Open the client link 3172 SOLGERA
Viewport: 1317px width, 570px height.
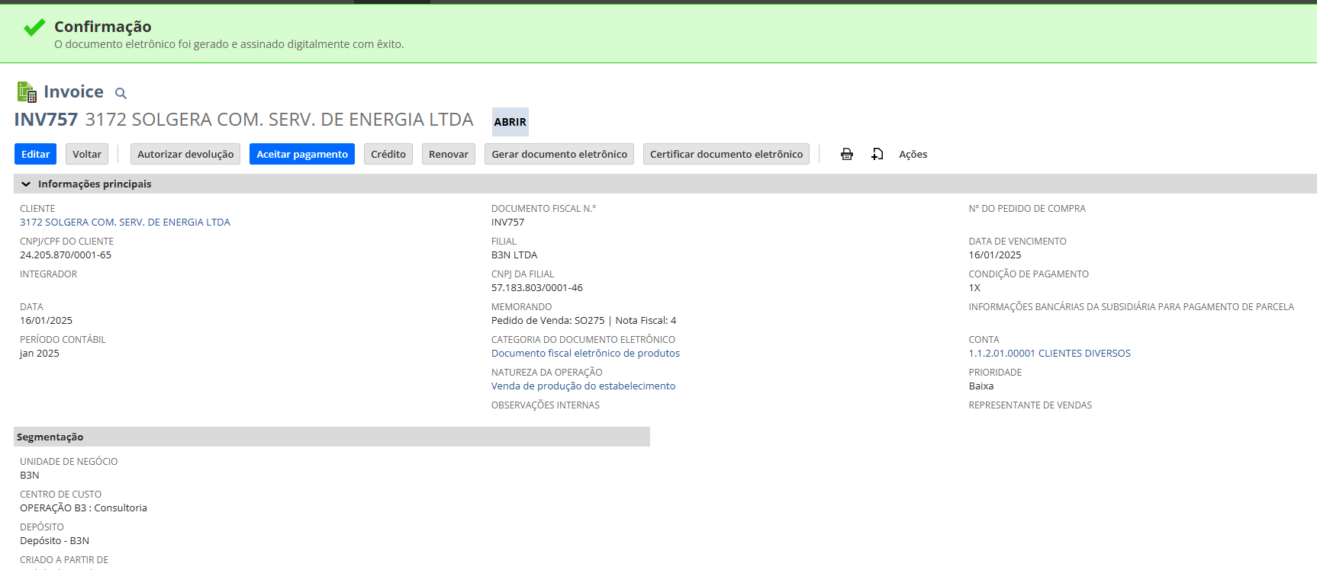(125, 223)
